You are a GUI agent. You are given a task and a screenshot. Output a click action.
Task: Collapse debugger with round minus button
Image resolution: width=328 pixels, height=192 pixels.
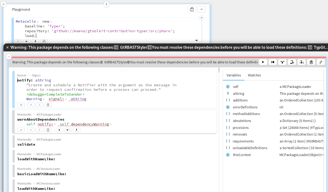click(x=9, y=56)
